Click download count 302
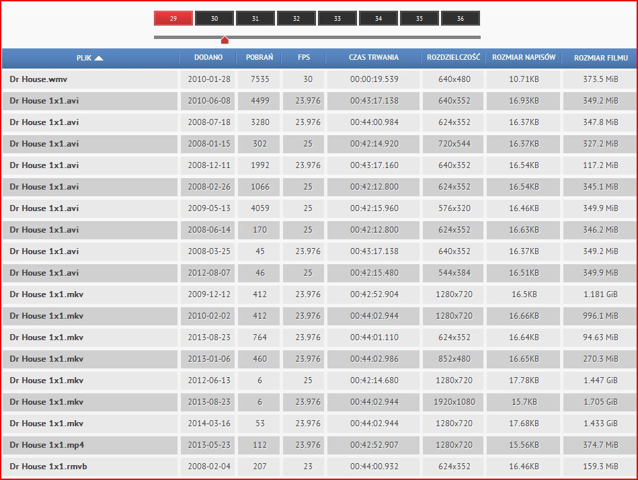Screen dimensions: 638x480 (x=260, y=144)
